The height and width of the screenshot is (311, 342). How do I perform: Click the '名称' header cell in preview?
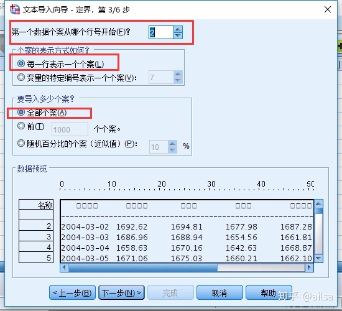tap(36, 205)
